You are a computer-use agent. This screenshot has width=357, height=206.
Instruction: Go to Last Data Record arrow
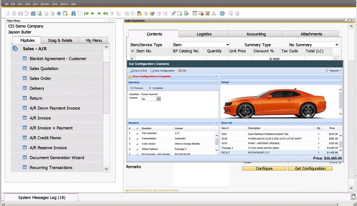click(x=105, y=14)
